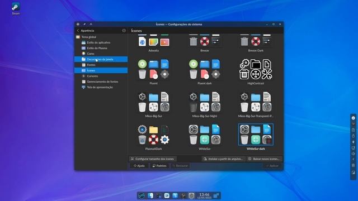Open the Fontes settings page
Viewport: 358px width, 201px height.
[x=101, y=65]
